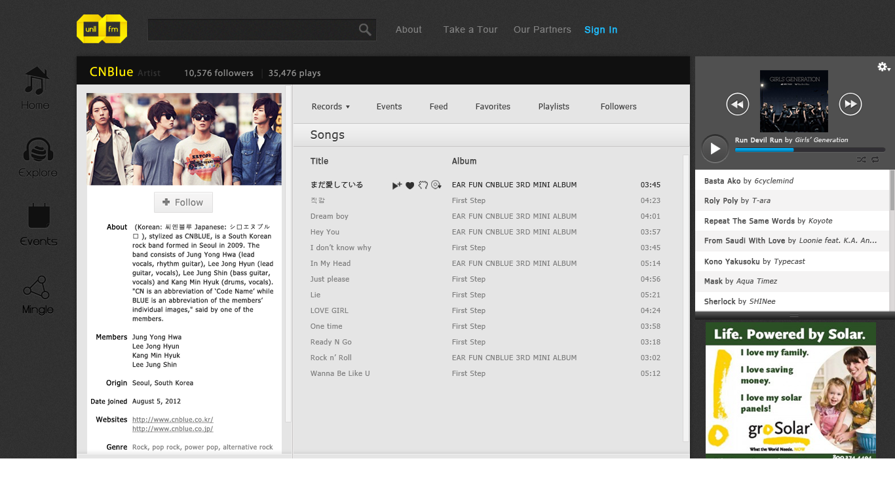The width and height of the screenshot is (895, 503).
Task: Click the Album column header
Action: 464,161
